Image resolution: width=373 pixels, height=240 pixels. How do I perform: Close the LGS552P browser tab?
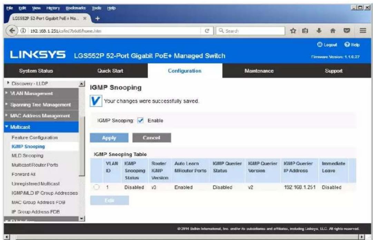click(x=85, y=18)
